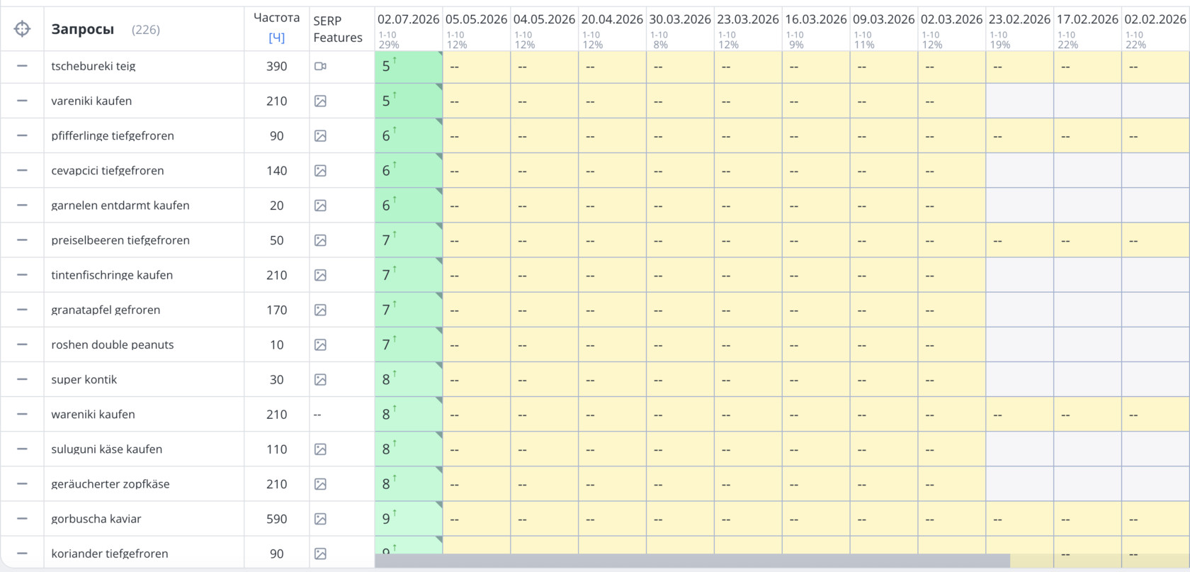Click image SERP icon for roshen double peanuts
Screen dimensions: 1190x572
[320, 344]
